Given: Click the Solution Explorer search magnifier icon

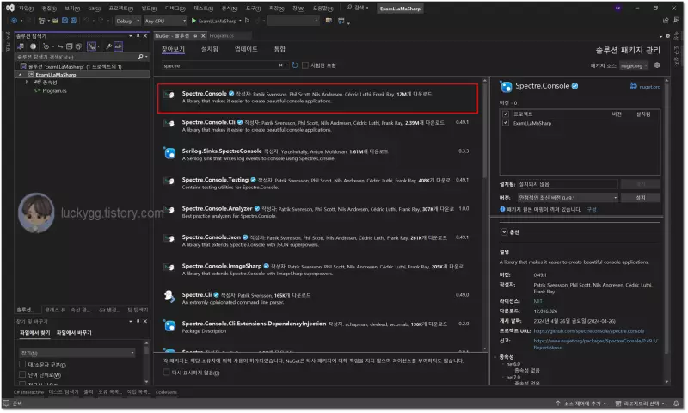Looking at the screenshot, I should (140, 57).
